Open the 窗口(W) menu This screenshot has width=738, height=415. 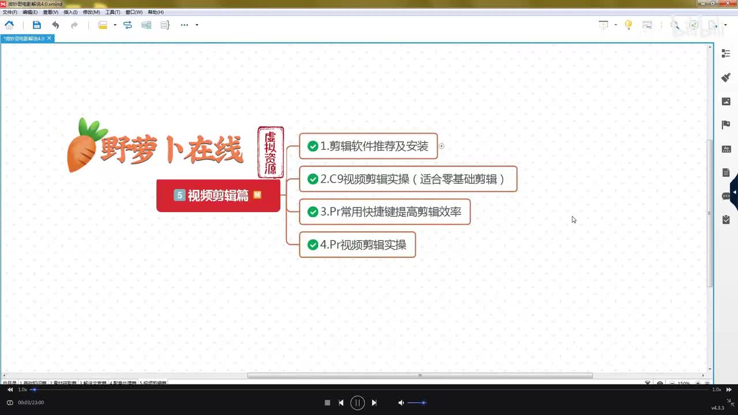pyautogui.click(x=134, y=12)
